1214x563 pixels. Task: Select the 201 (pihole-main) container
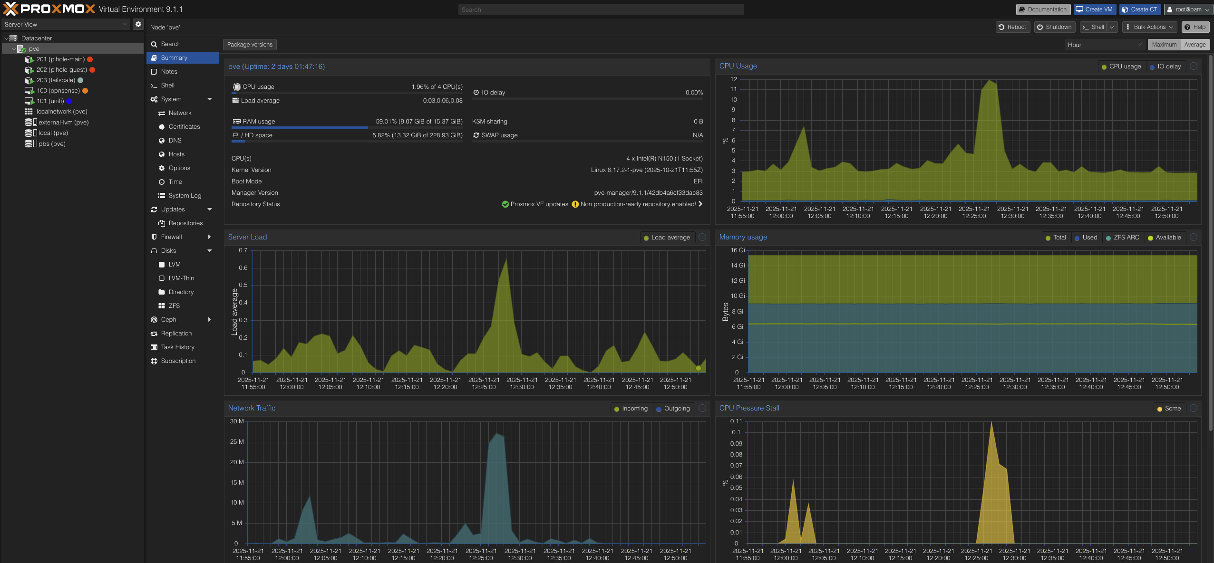(x=60, y=59)
